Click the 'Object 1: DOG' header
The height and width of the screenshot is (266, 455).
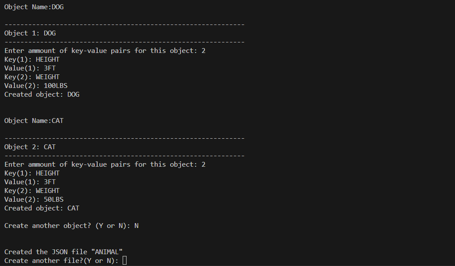(30, 33)
